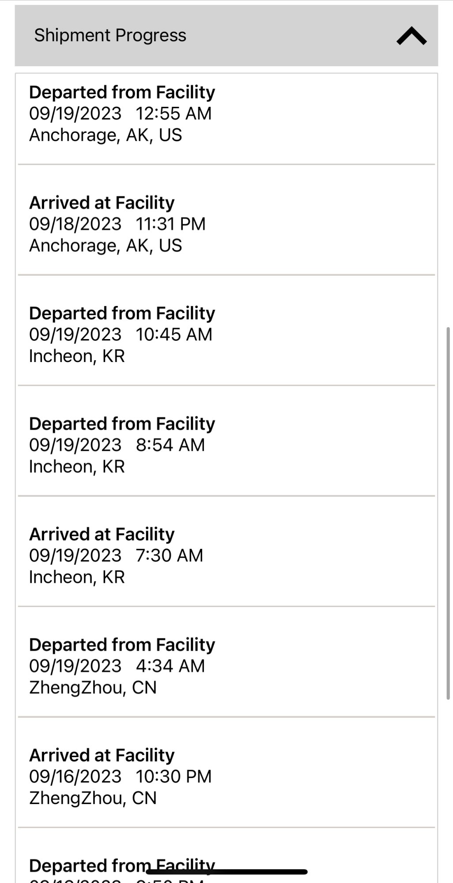Tap "Anchorage, AK, US" under Departed from Facility
453x883 pixels.
pos(106,135)
